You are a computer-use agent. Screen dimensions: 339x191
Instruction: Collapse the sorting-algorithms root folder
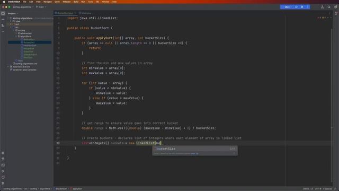pyautogui.click(x=8, y=18)
